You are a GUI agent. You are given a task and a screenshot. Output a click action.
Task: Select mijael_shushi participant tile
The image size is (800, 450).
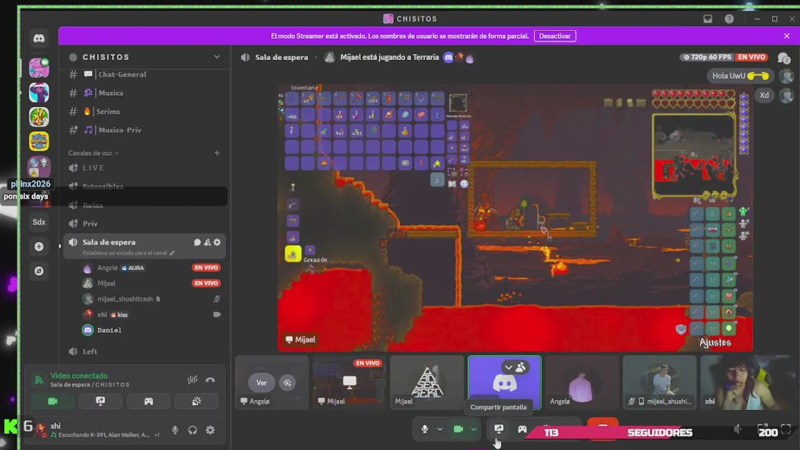coord(659,382)
